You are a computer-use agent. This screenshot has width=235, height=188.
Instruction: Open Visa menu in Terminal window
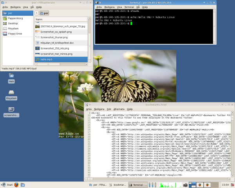point(119,7)
